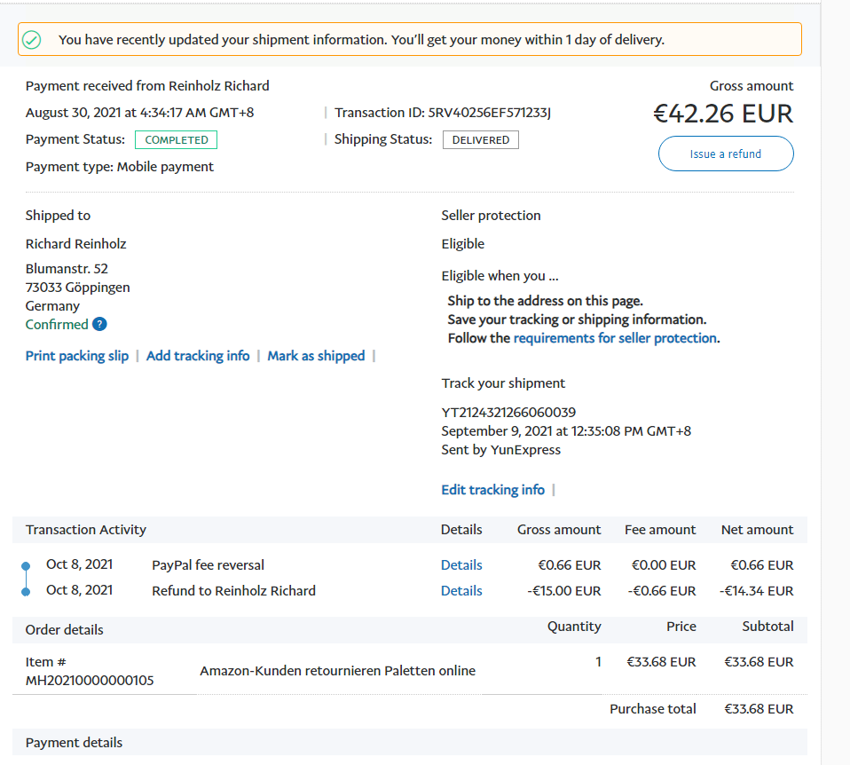This screenshot has height=765, width=850.
Task: Open Details for Refund to Reinholz Richard
Action: 461,591
